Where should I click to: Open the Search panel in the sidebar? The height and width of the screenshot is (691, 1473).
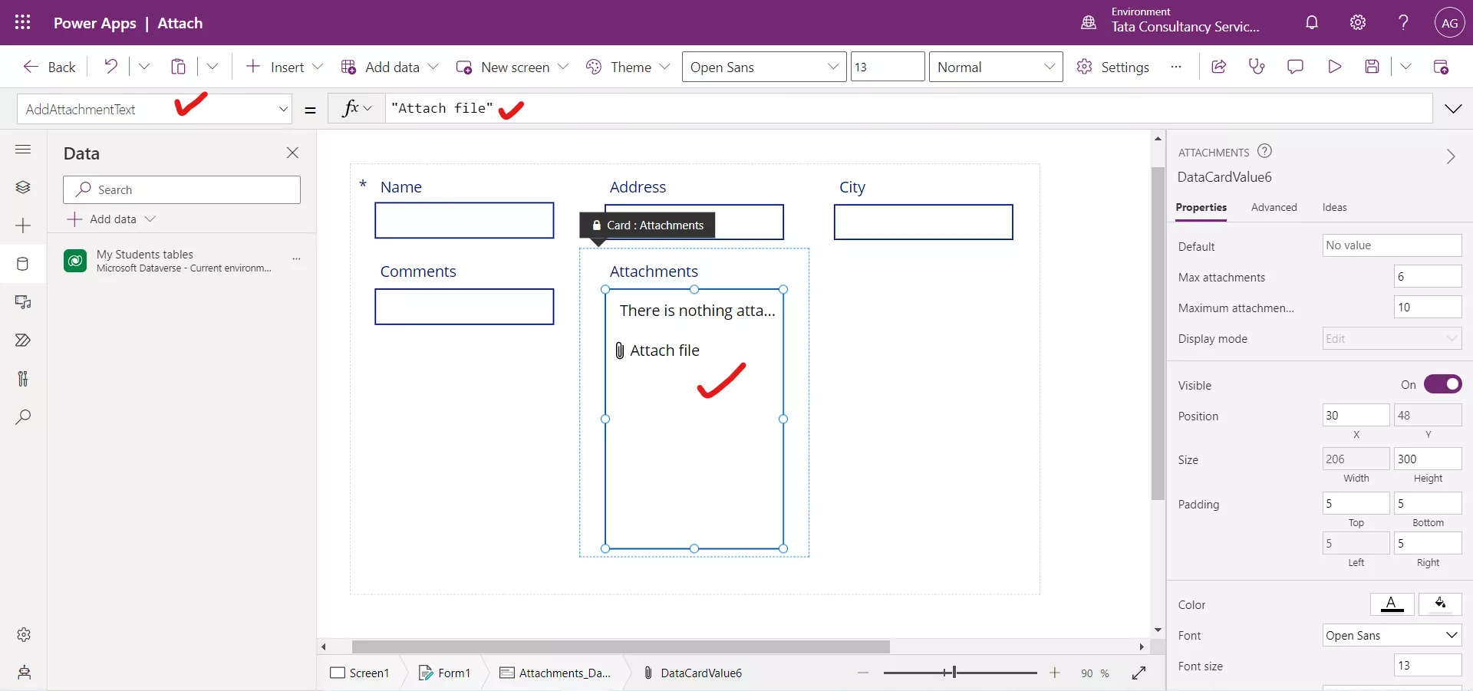[23, 417]
